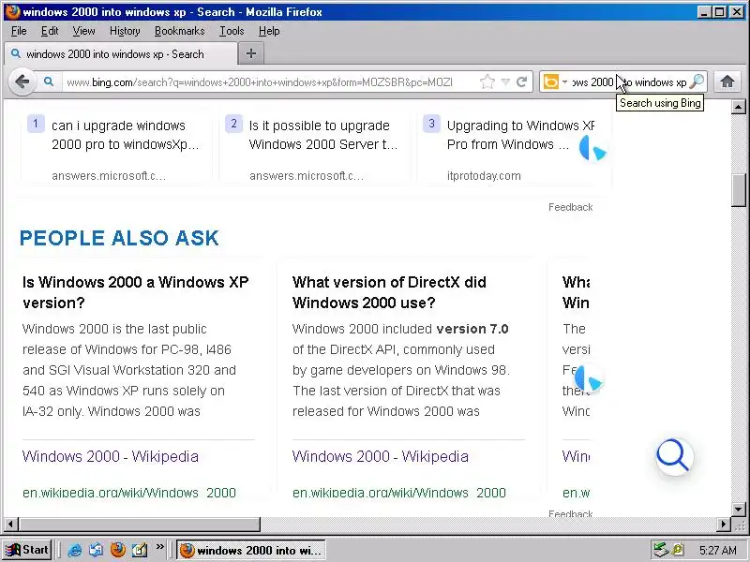Open the Edit menu
750x562 pixels.
tap(50, 31)
